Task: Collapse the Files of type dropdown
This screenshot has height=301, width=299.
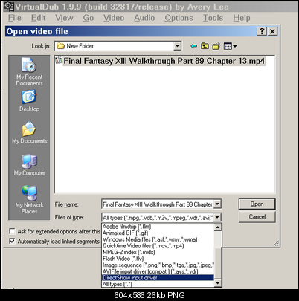Action: (x=217, y=218)
